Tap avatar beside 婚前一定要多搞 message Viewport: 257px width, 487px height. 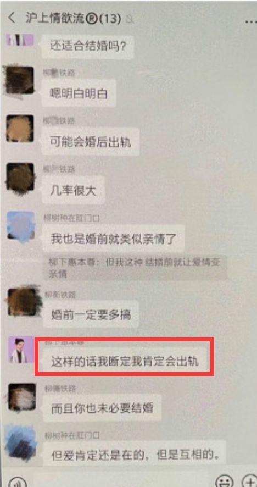pyautogui.click(x=23, y=302)
